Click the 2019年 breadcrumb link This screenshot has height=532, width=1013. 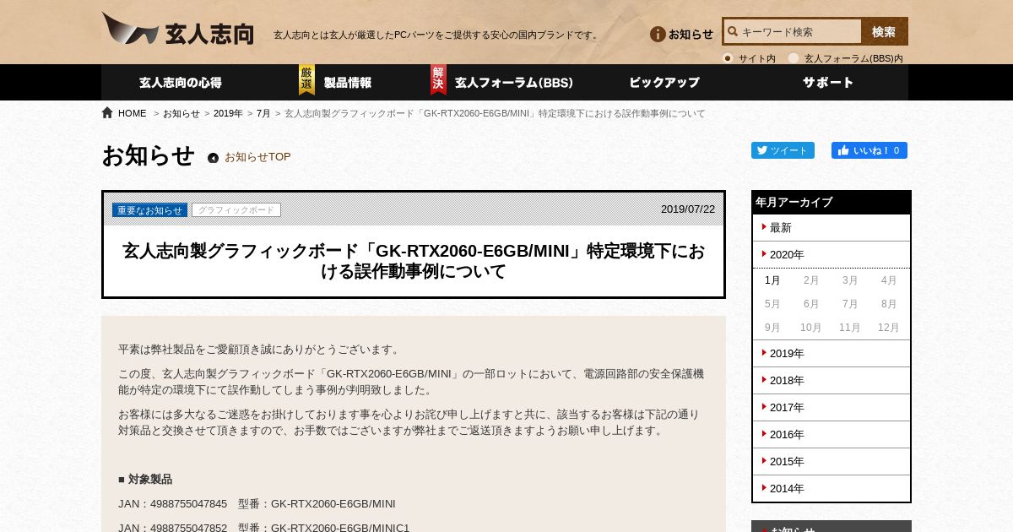[228, 113]
